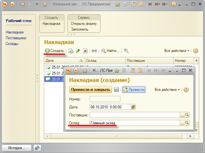Click the magnifier icon of the Поставщик field
The image size is (205, 153).
coord(187,115)
